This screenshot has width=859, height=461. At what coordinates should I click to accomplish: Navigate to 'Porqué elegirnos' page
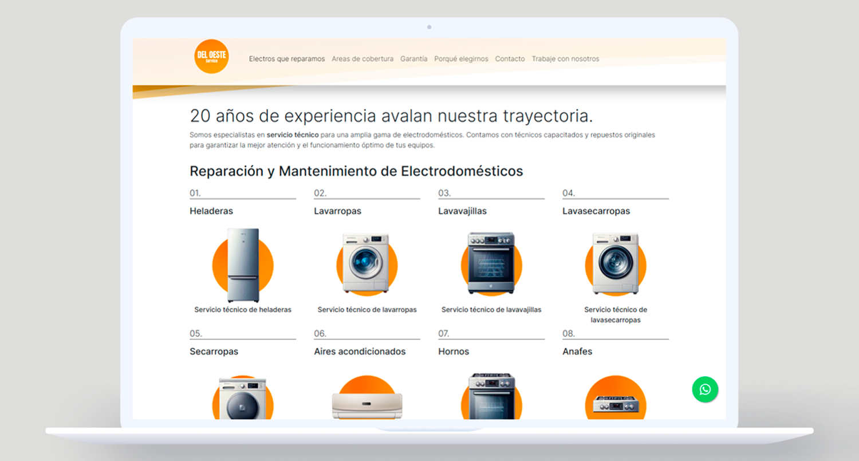pos(461,59)
